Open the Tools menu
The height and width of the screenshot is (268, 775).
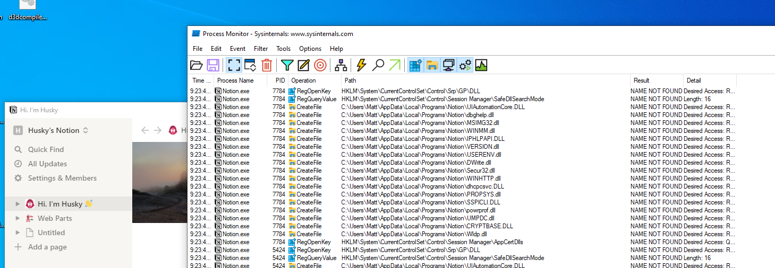[x=283, y=48]
